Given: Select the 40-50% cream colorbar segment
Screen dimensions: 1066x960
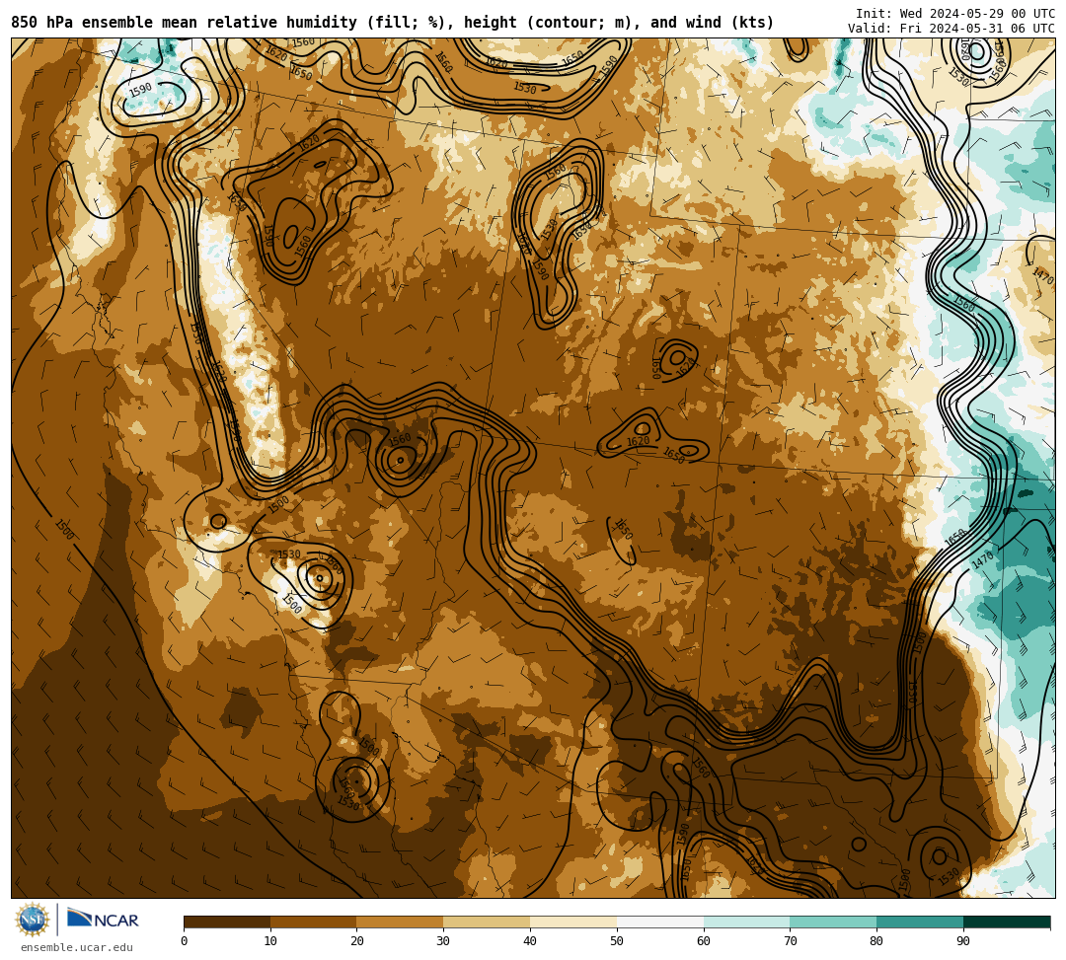Looking at the screenshot, I should 573,922.
